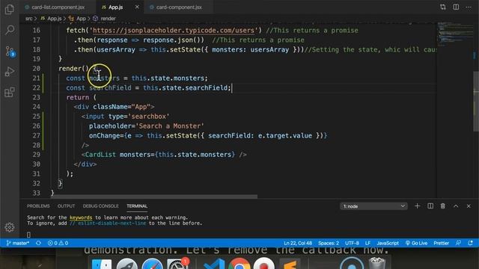
Task: Switch to card-component.jsx tab
Action: (x=179, y=7)
